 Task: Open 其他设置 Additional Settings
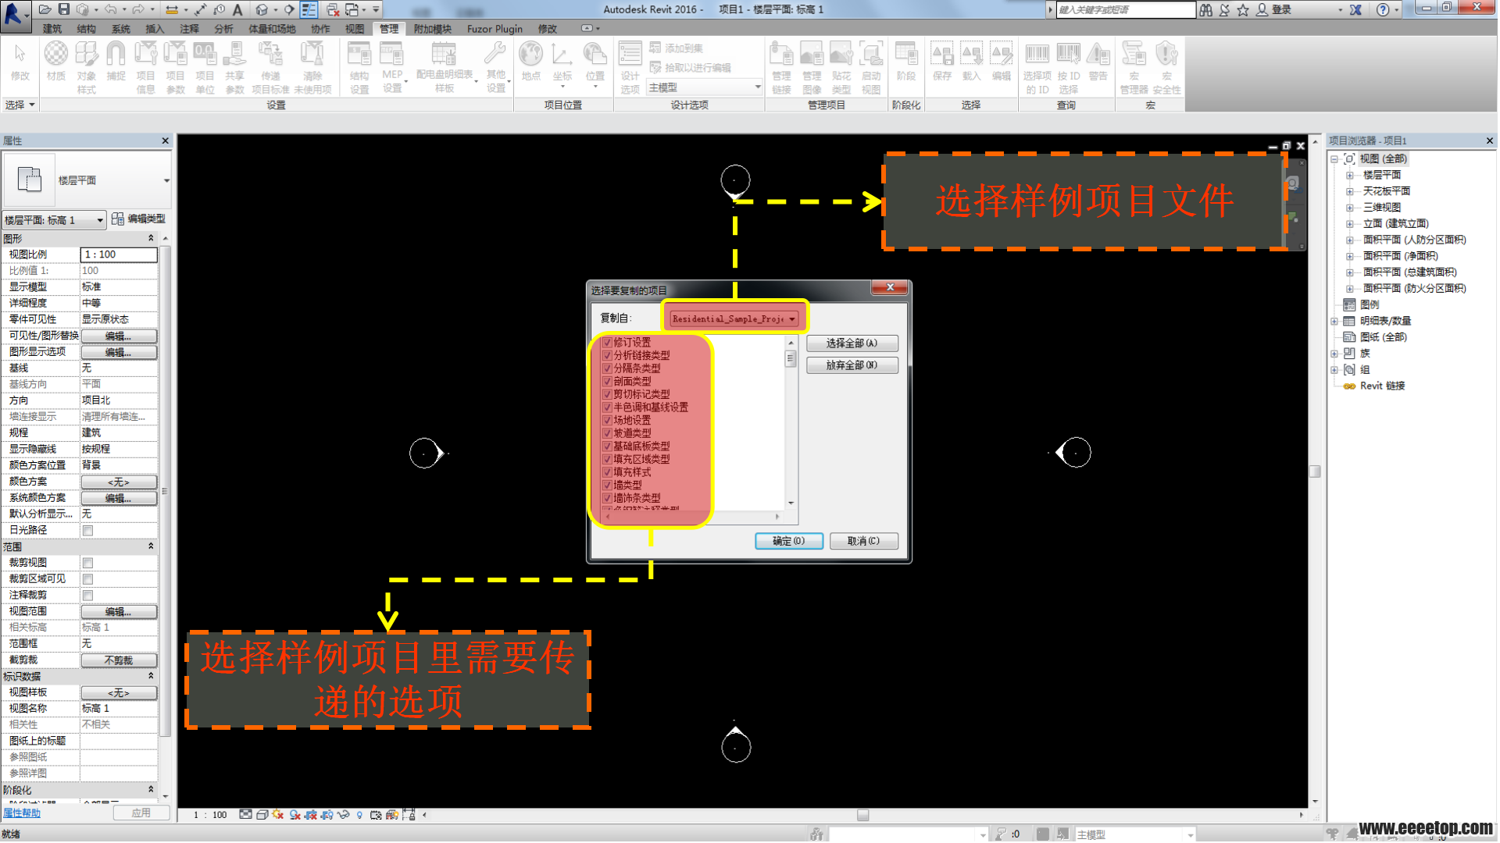point(496,67)
